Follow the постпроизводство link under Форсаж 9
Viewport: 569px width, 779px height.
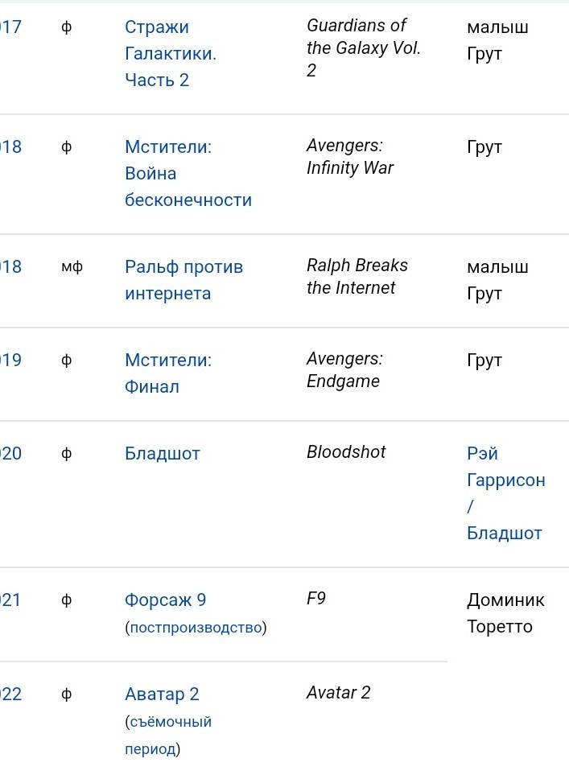[x=196, y=628]
